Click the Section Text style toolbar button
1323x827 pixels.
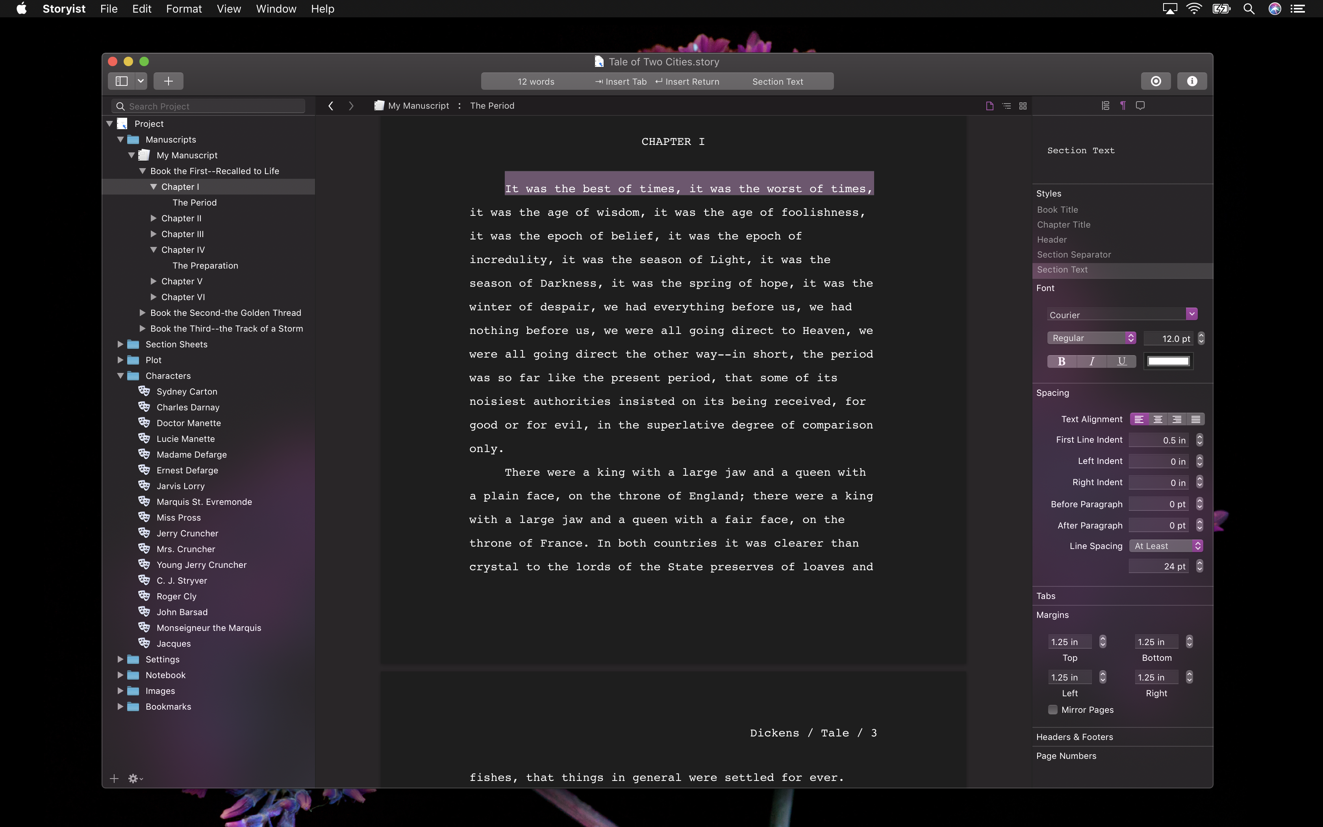(x=777, y=82)
